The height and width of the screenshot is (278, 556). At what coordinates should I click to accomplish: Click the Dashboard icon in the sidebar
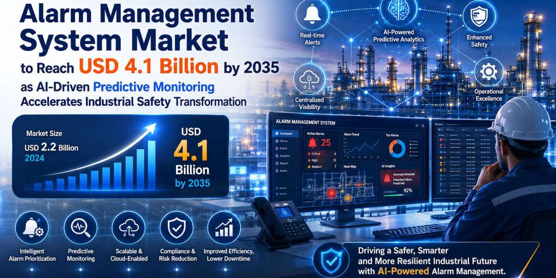(277, 134)
